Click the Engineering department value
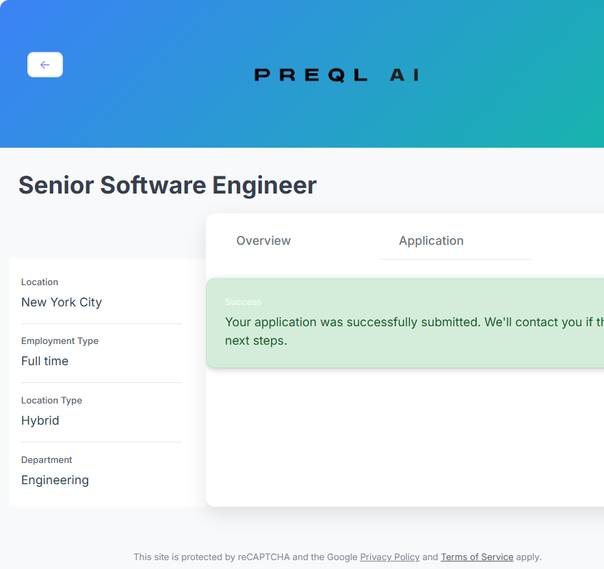 [55, 480]
